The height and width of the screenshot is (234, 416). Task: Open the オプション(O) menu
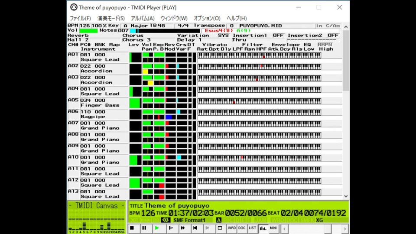pos(207,18)
